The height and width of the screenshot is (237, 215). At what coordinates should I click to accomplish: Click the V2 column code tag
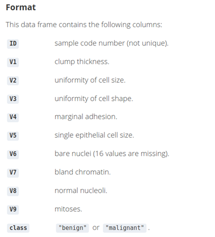tap(13, 81)
